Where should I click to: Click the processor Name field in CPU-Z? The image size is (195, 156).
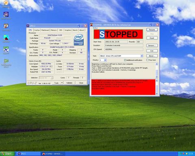[55, 35]
